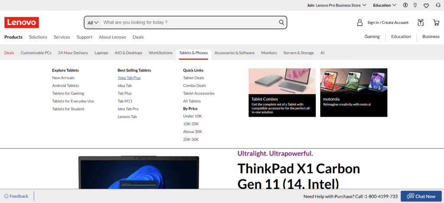Open the Tab M11 link
Screen dimensions: 444x203
coord(125,101)
